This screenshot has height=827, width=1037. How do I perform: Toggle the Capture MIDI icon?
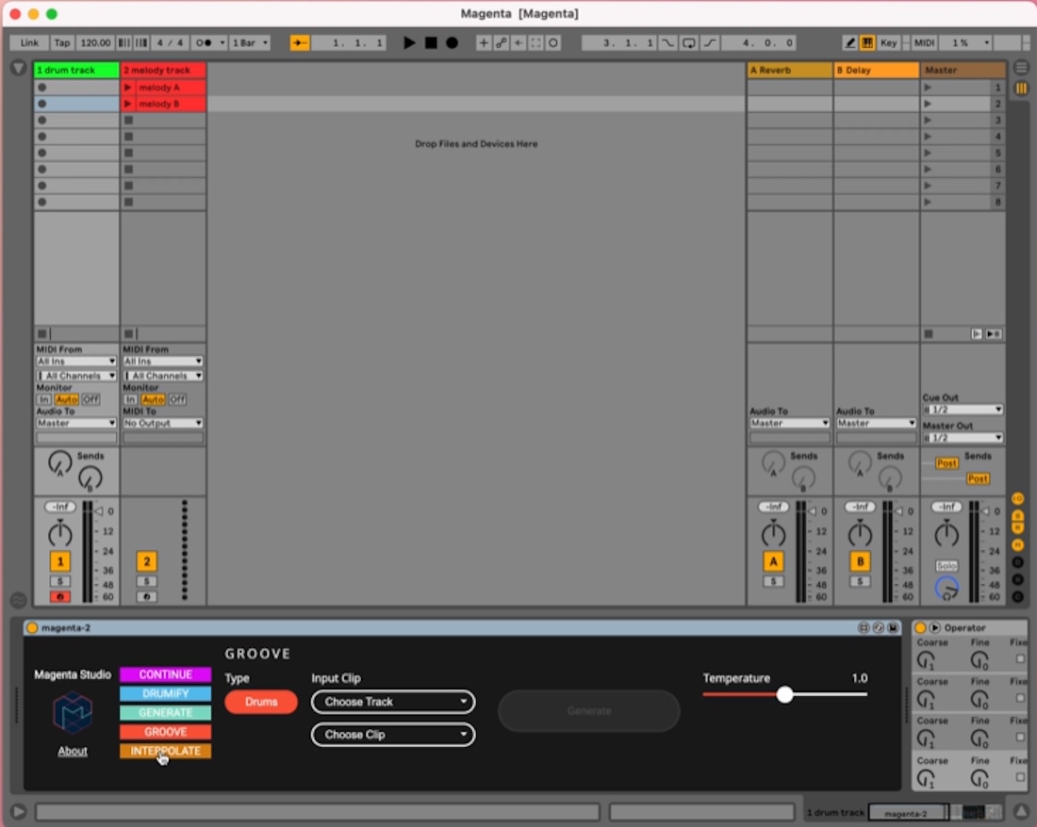[535, 43]
